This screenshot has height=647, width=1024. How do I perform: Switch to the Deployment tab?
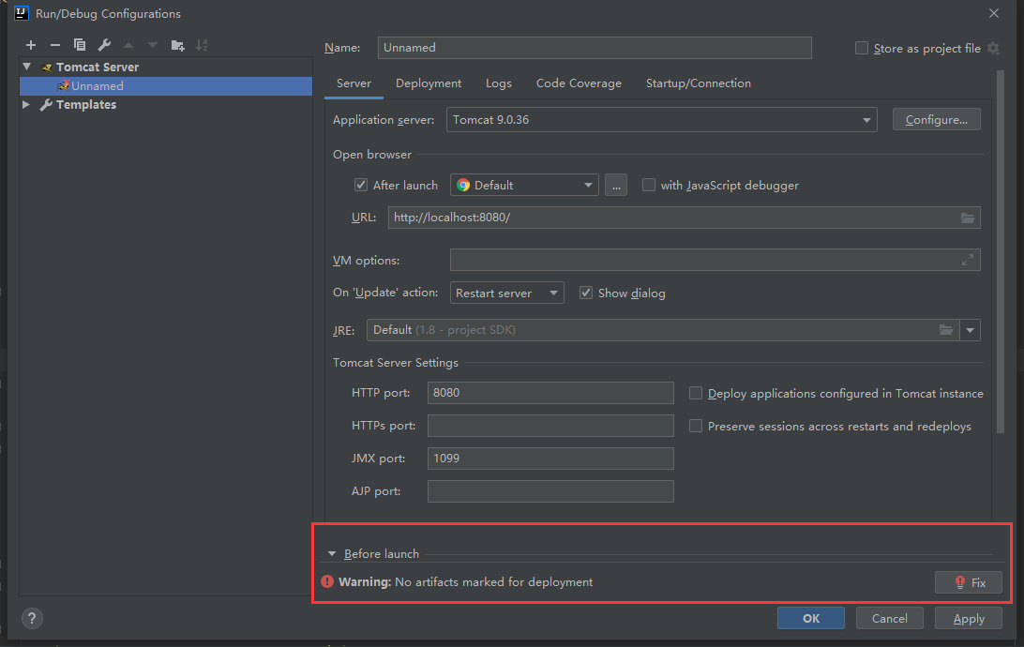(429, 83)
